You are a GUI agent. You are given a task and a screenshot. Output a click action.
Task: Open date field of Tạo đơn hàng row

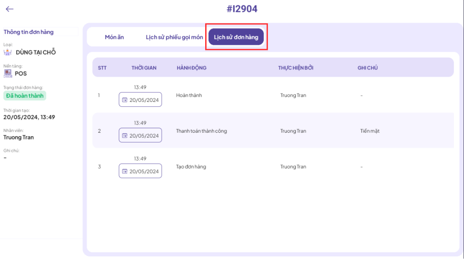140,171
